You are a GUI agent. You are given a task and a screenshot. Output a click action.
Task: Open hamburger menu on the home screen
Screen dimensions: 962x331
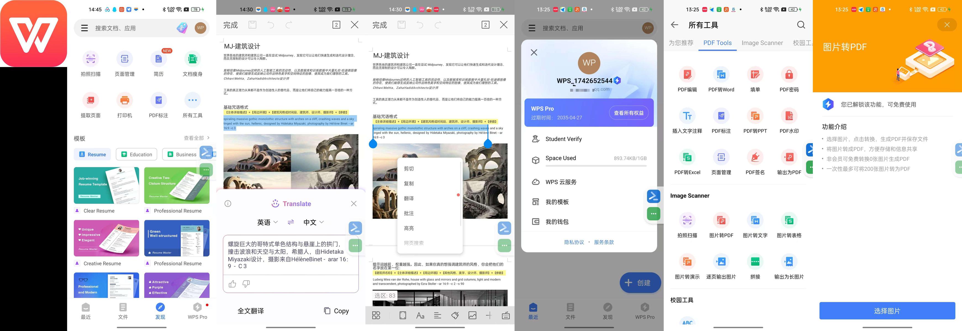point(85,28)
